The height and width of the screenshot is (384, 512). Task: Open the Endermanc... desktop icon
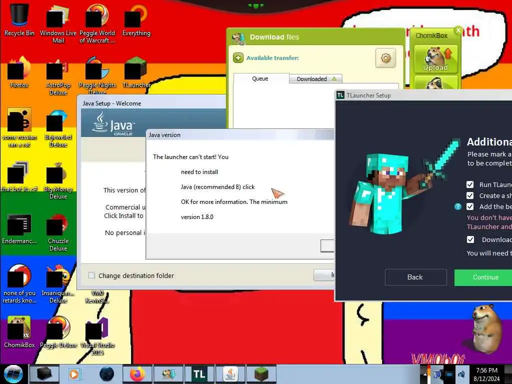19,228
